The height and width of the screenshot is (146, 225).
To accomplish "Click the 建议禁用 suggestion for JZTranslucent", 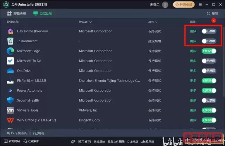I will coord(154,41).
